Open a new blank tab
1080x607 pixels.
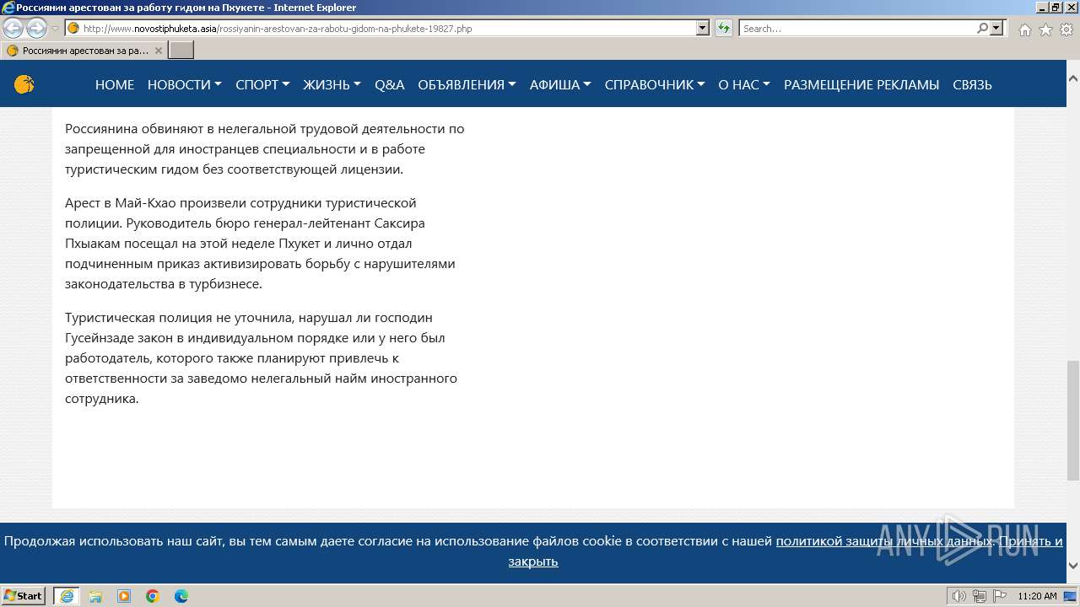coord(181,51)
